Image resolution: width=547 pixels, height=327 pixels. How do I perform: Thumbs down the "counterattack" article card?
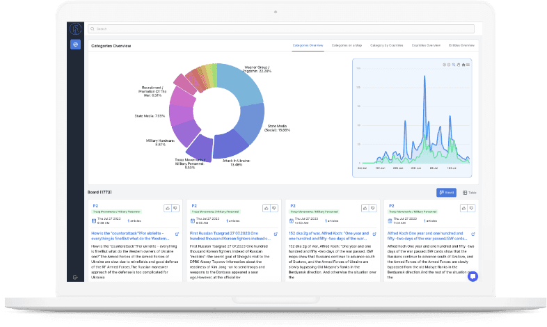tap(175, 208)
